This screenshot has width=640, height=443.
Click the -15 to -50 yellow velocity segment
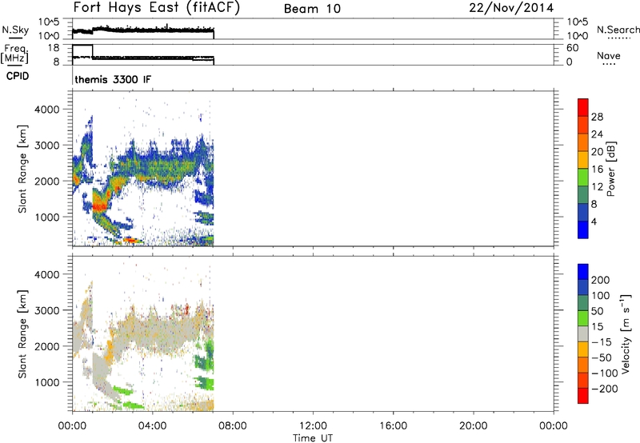(583, 349)
